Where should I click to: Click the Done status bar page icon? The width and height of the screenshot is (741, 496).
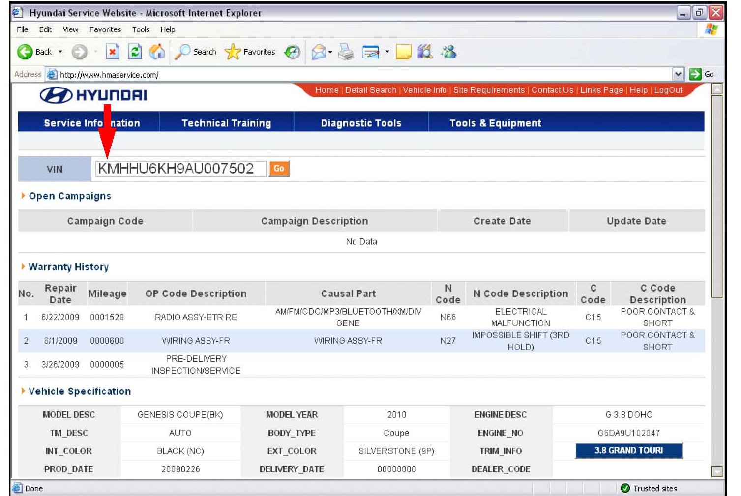point(17,488)
